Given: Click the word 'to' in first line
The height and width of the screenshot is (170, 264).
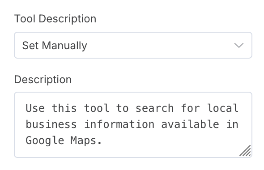Looking at the screenshot, I should [x=122, y=108].
